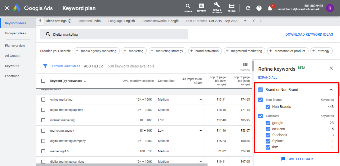Go to the next date period arrow
Image resolution: width=340 pixels, height=166 pixels.
click(x=261, y=21)
